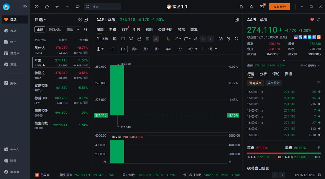
Task: Open the 港股 filter dropdown
Action: click(x=73, y=30)
